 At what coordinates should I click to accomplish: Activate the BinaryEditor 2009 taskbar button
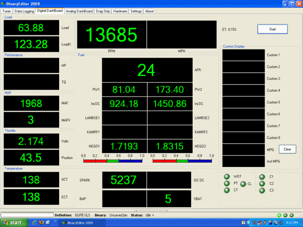[x=82, y=223]
